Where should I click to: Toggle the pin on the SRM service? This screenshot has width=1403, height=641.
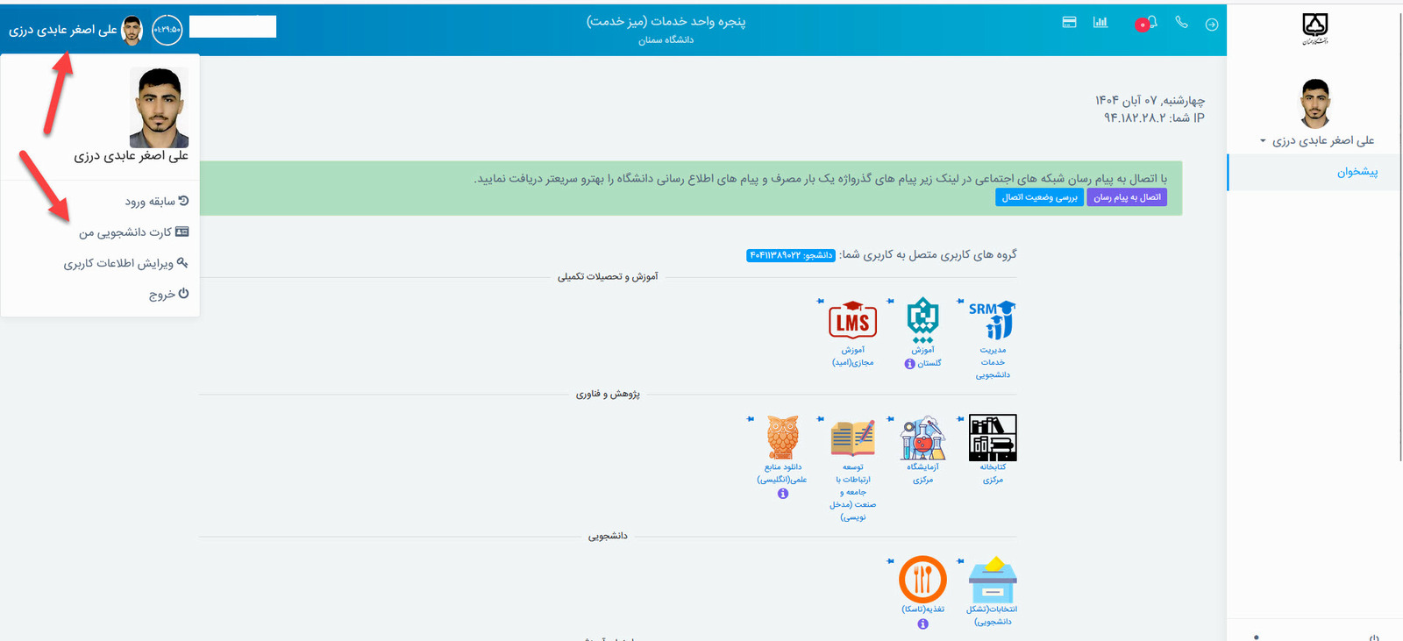pyautogui.click(x=960, y=301)
